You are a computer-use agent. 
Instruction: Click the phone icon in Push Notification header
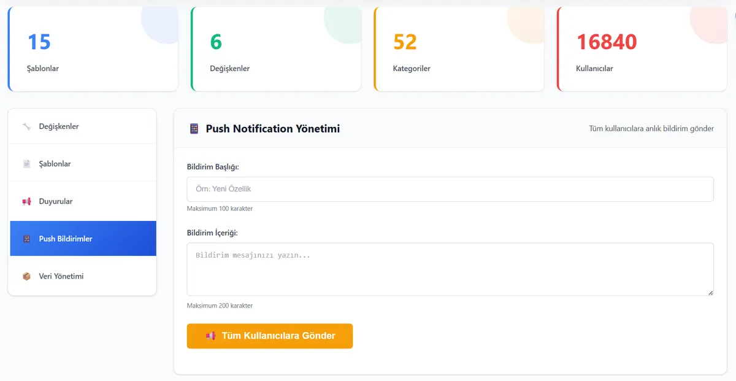coord(194,129)
